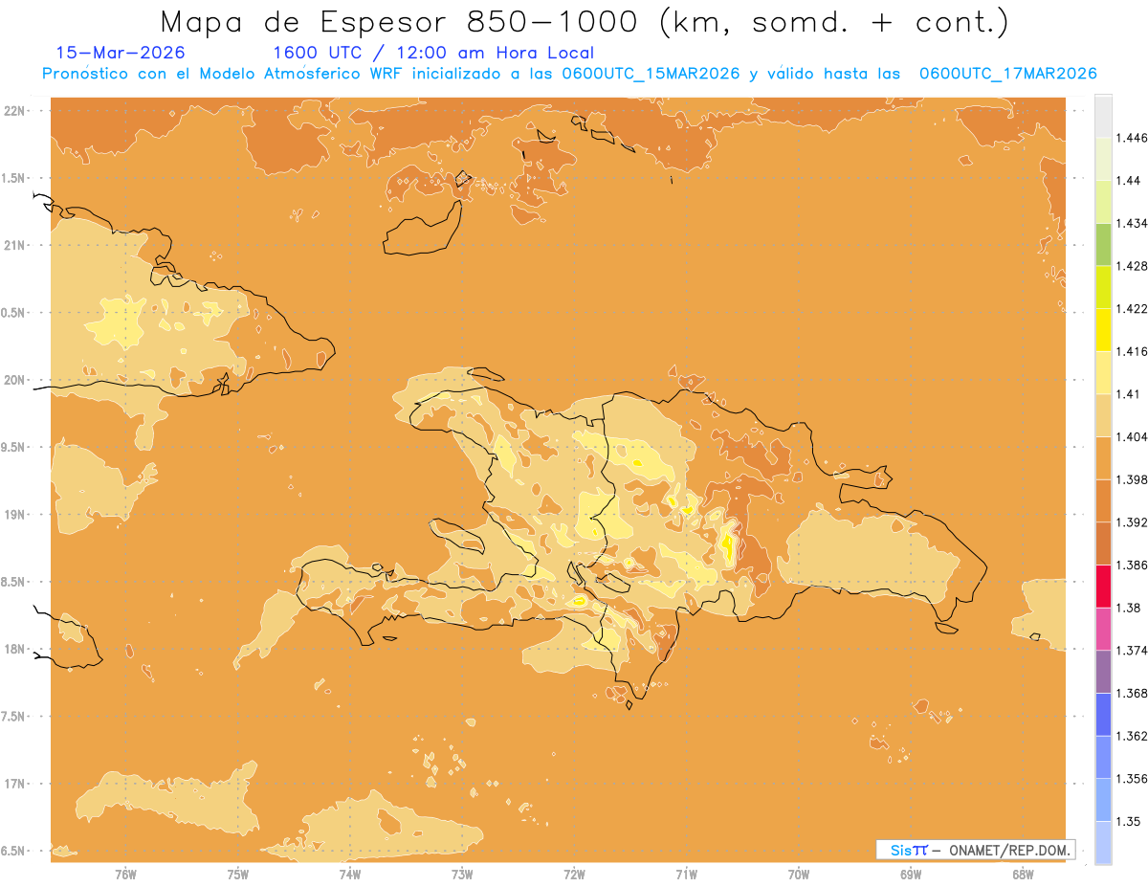Image resolution: width=1148 pixels, height=887 pixels.
Task: Click the colorbar value '1.398'
Action: 1132,479
